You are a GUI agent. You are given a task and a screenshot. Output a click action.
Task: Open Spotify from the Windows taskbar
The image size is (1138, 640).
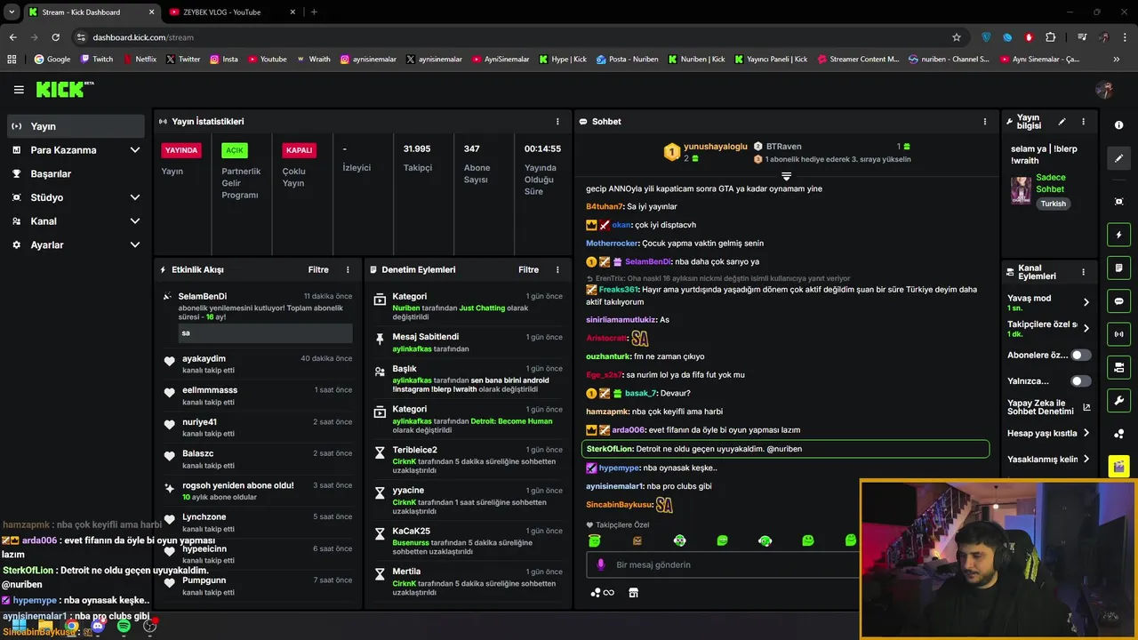[x=124, y=626]
